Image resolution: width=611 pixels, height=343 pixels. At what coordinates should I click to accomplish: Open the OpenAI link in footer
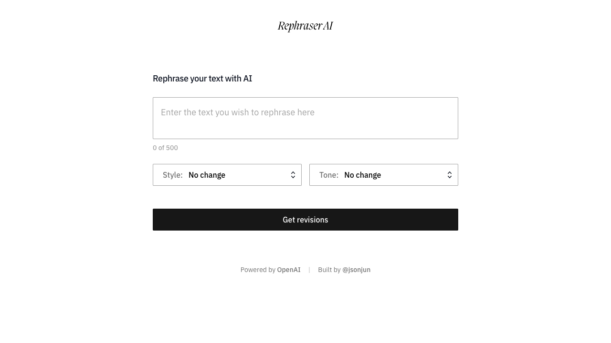click(289, 270)
